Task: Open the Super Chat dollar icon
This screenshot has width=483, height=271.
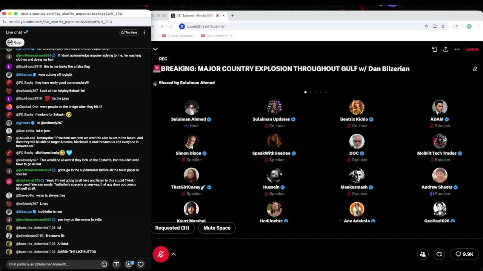Action: click(x=116, y=264)
